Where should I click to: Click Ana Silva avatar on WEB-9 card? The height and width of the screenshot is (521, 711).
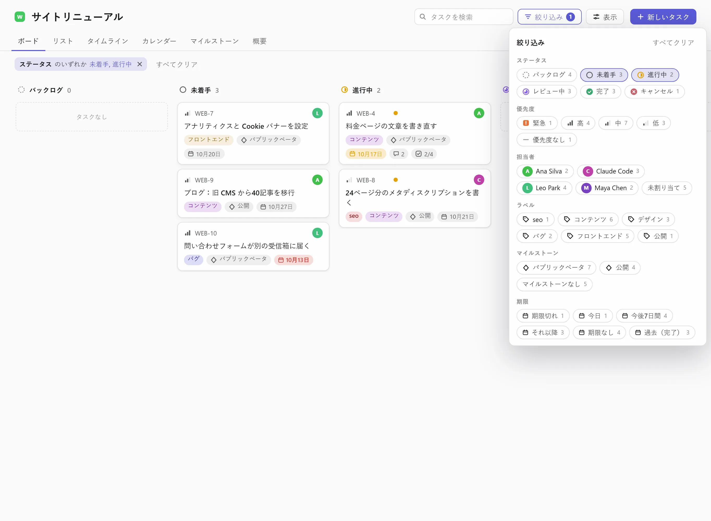pos(317,180)
